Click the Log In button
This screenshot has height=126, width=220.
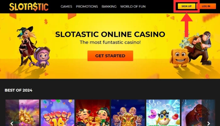(206, 6)
